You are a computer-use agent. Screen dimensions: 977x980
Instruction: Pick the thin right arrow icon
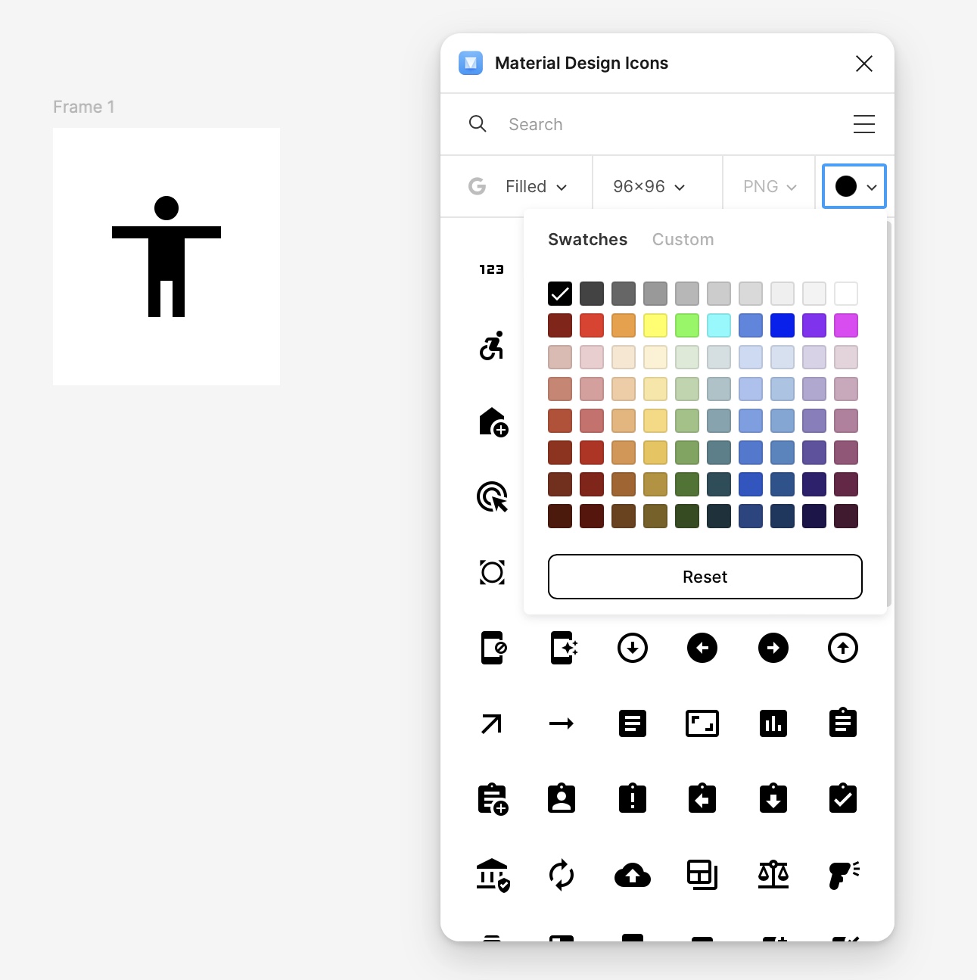pyautogui.click(x=562, y=724)
